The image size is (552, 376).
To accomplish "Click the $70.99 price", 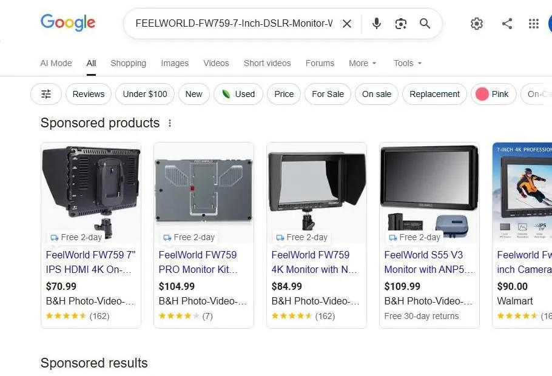I will [x=61, y=286].
